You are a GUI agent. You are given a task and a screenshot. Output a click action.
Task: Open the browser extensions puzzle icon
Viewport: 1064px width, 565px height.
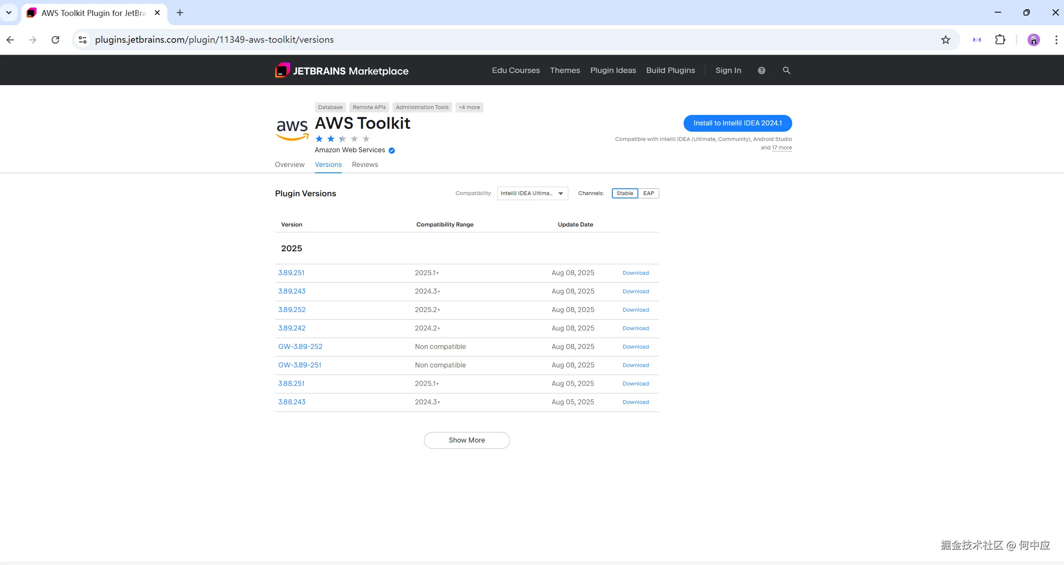1000,40
